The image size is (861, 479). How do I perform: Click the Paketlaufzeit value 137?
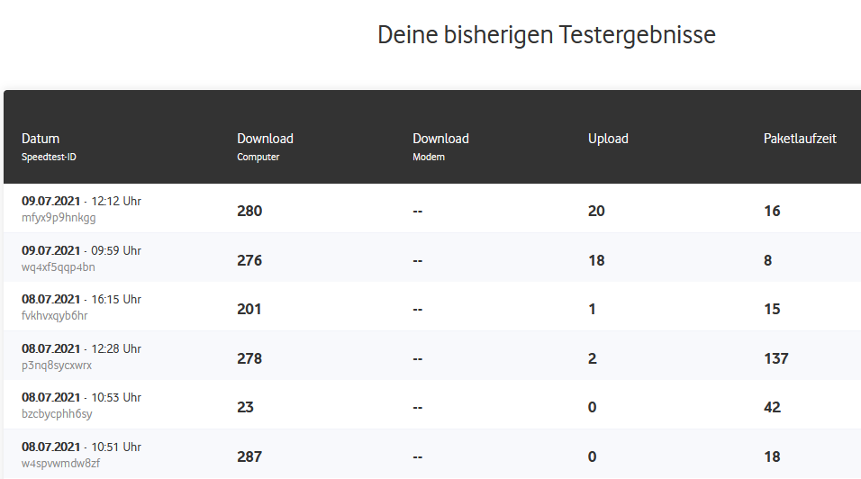coord(775,358)
